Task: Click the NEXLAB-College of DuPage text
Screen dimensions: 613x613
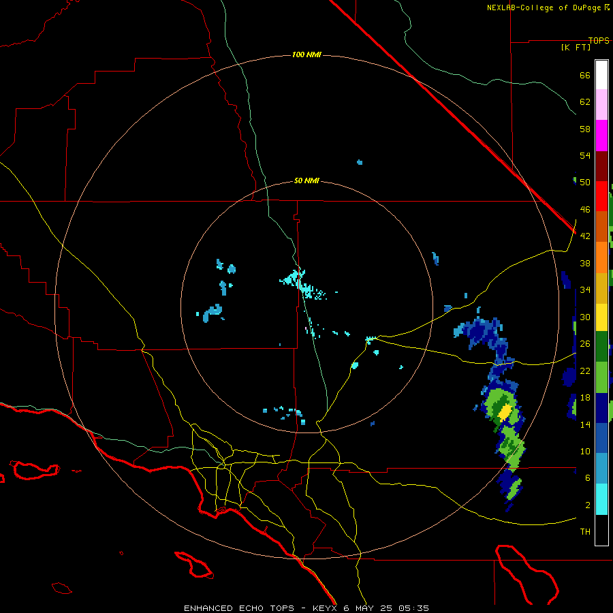Action: click(x=544, y=7)
